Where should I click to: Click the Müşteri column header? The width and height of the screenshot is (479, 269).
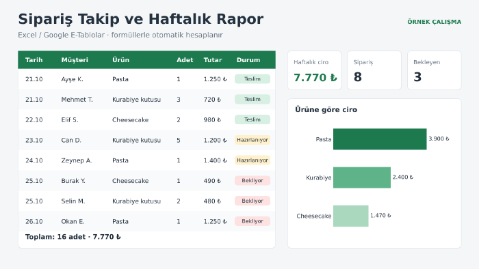point(75,60)
